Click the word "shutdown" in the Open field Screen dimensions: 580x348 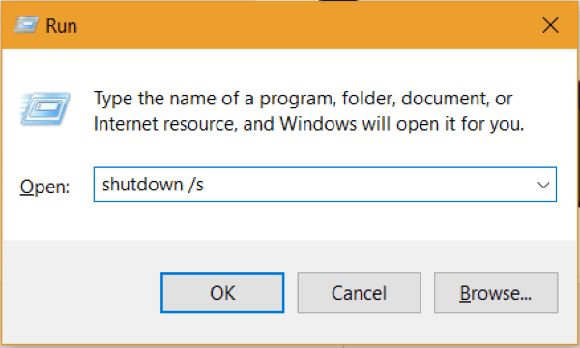(x=142, y=185)
